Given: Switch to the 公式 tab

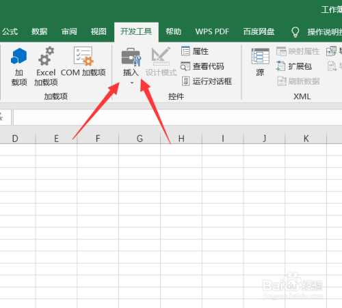Looking at the screenshot, I should [10, 31].
